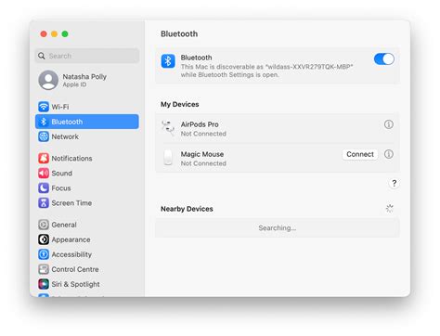
Task: Open Sound settings
Action: pos(87,174)
